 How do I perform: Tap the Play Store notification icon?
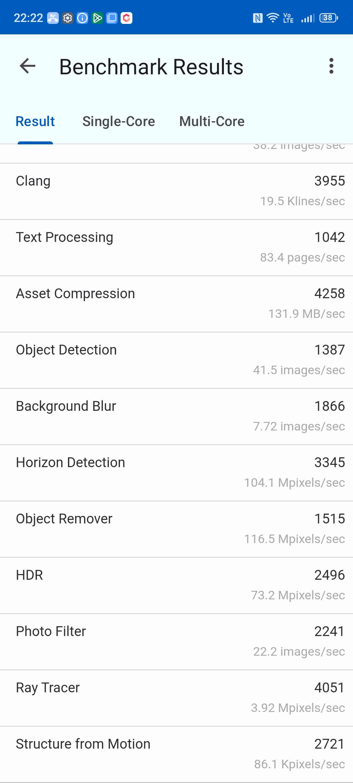coord(97,18)
